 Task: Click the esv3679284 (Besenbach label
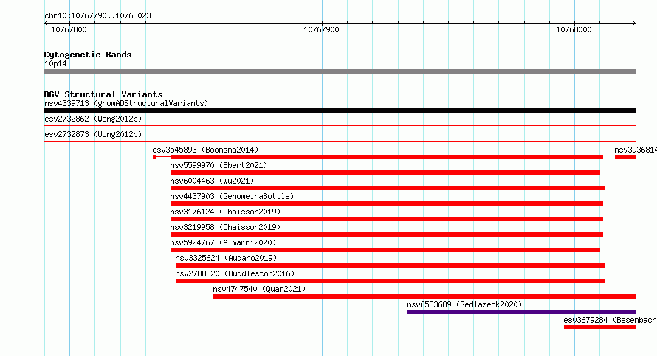point(610,320)
